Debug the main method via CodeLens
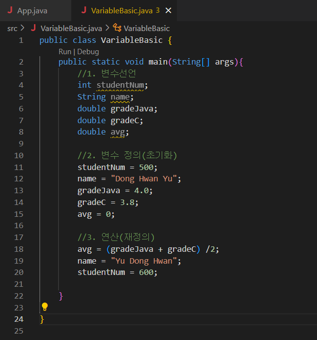 pyautogui.click(x=88, y=52)
